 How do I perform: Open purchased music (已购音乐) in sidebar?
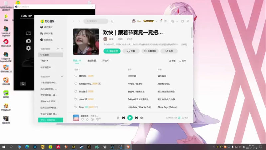46,40
